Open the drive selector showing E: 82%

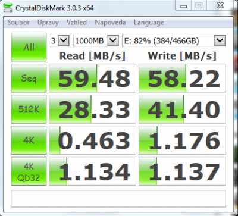(x=174, y=40)
